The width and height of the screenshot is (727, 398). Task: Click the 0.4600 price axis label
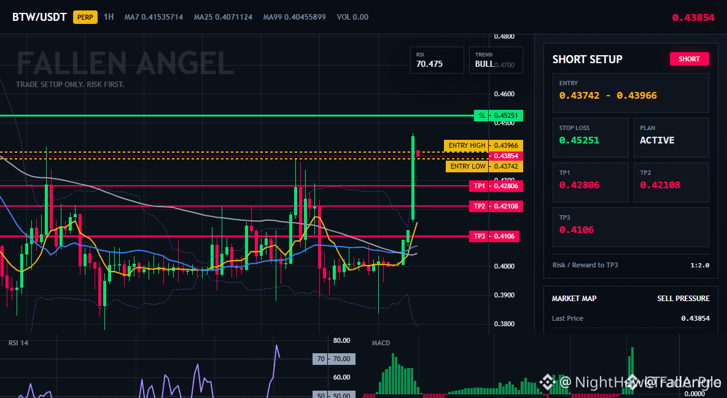[x=504, y=94]
